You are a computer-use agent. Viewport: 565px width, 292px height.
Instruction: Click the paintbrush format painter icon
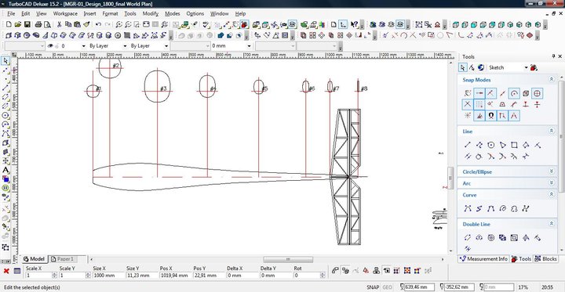86,24
